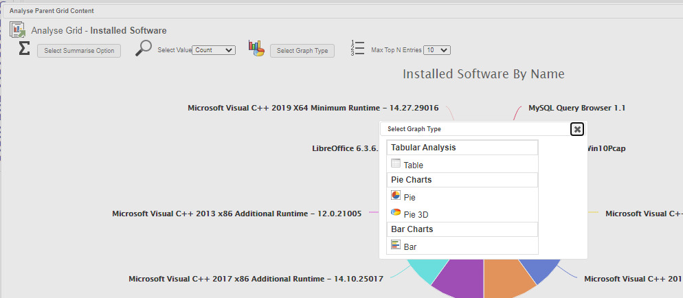
Task: Click the Visual C++ 2017 x86 Additional Runtime label
Action: [256, 279]
